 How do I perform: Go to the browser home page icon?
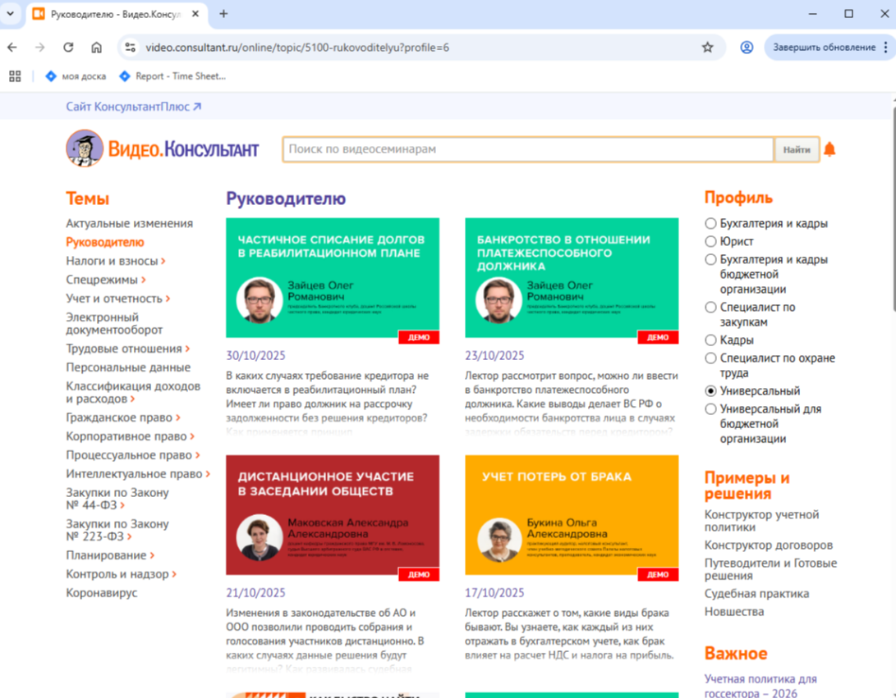click(x=97, y=48)
